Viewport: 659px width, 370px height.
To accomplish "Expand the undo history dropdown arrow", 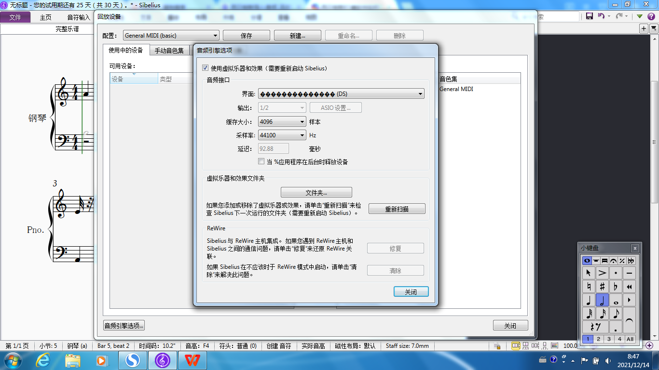I will click(609, 16).
